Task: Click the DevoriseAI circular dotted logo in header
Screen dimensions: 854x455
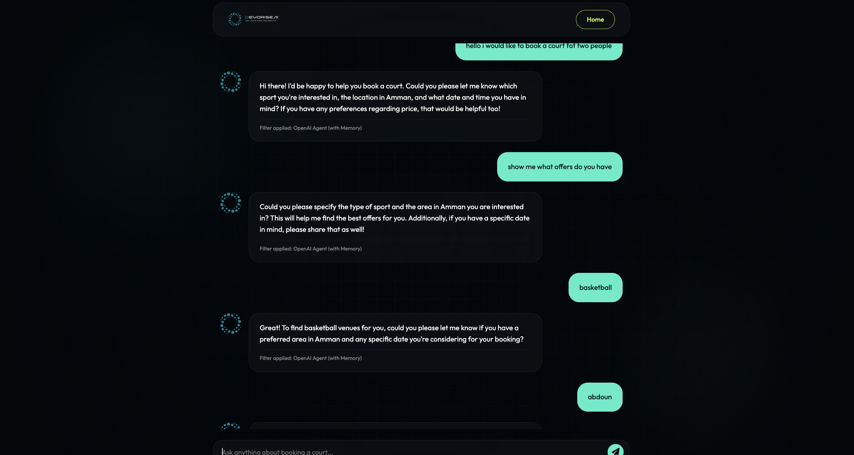Action: 235,19
